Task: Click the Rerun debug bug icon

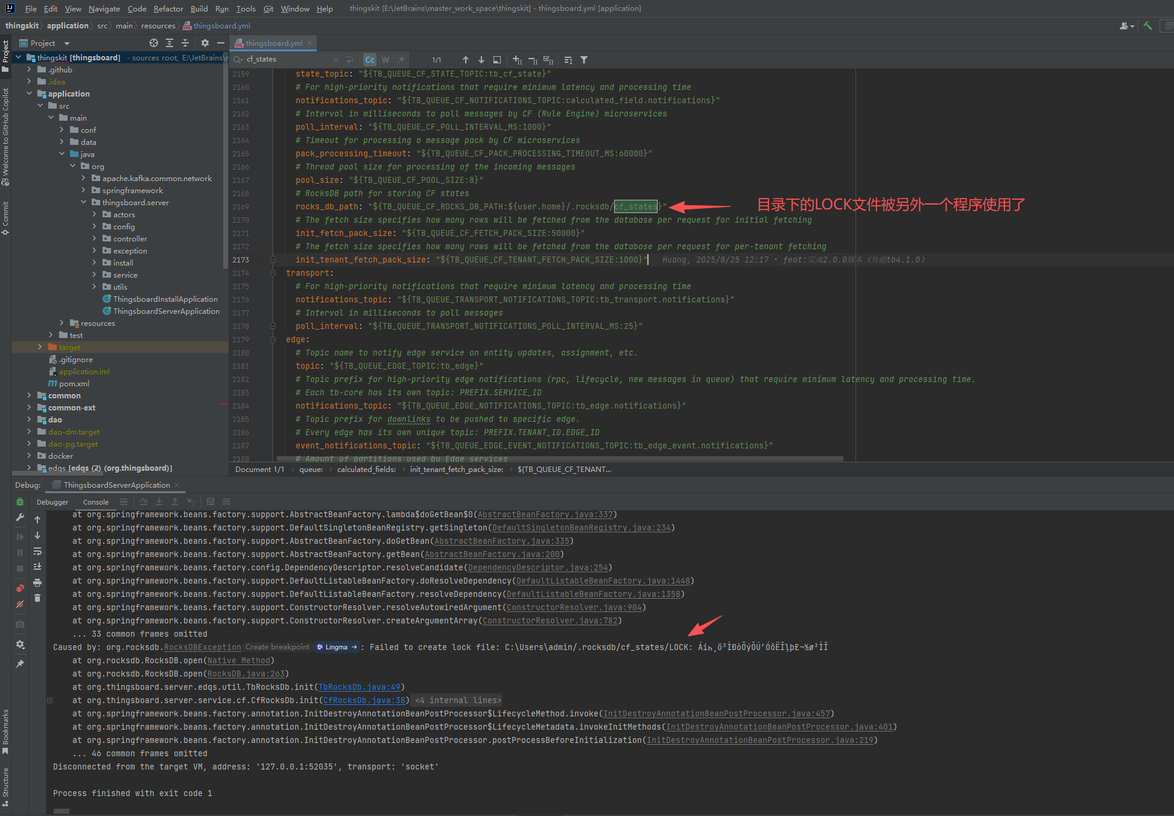Action: tap(20, 502)
